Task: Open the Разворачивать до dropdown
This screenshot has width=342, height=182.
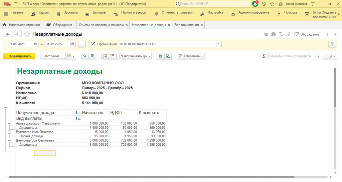Action: click(134, 56)
